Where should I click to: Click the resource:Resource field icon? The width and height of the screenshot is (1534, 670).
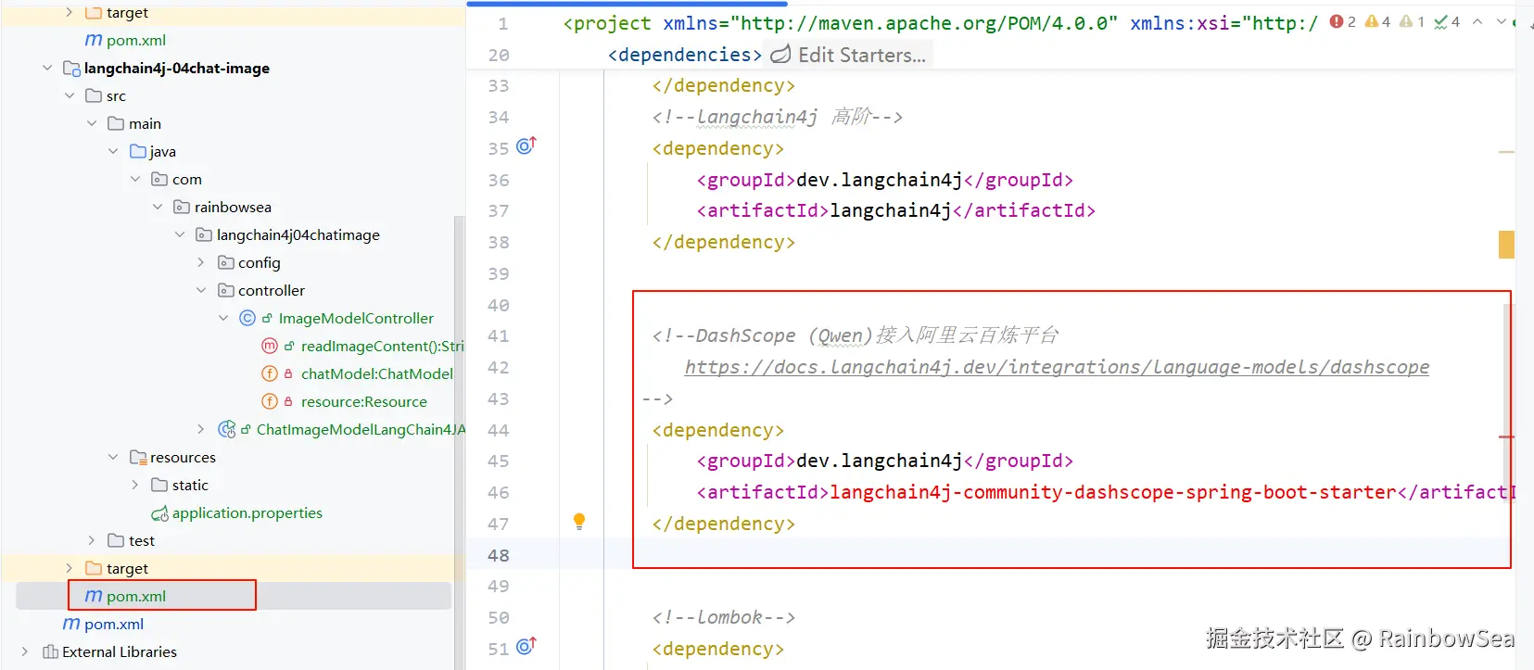click(x=270, y=401)
